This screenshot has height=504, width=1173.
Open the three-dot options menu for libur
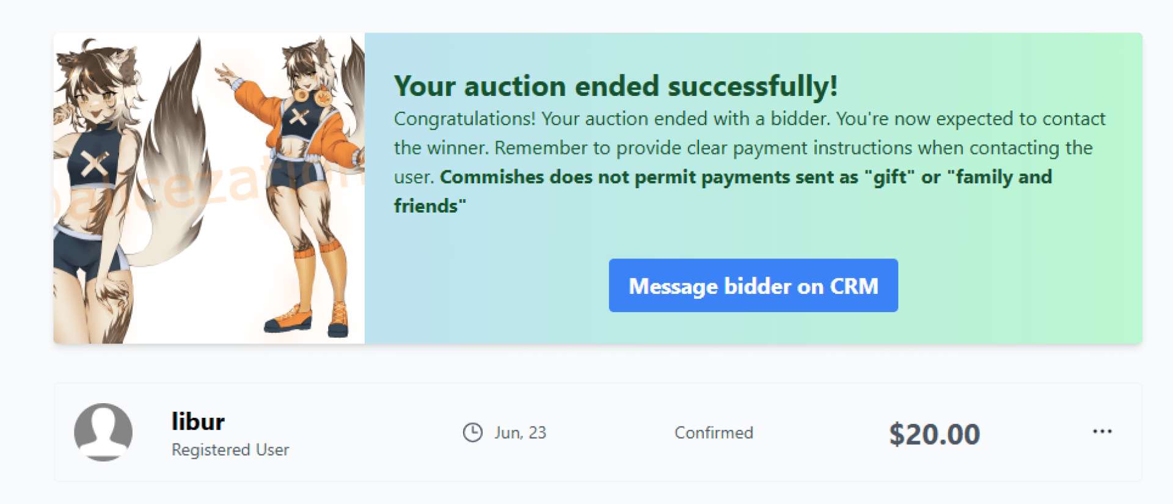pyautogui.click(x=1102, y=431)
